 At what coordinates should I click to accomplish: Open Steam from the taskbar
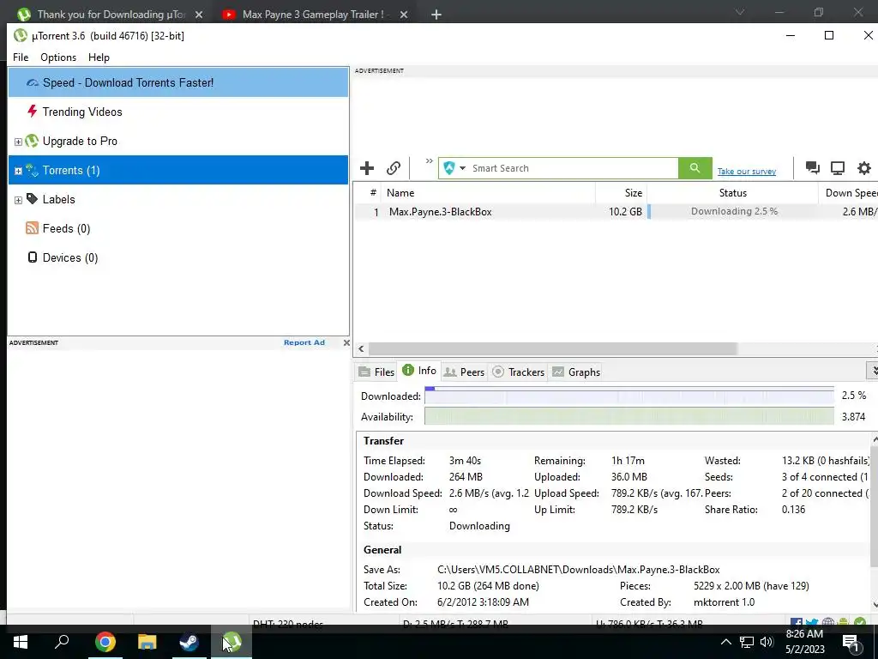189,642
